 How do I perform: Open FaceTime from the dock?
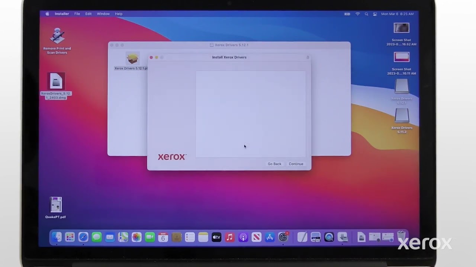150,237
